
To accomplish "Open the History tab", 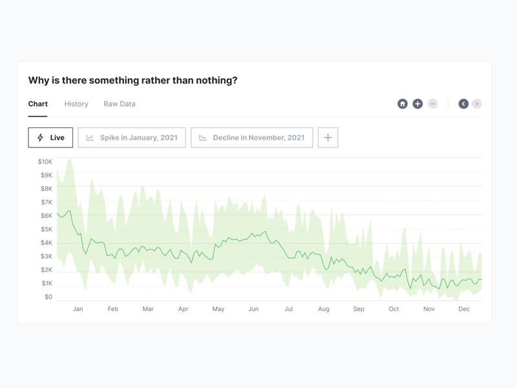I will click(76, 104).
